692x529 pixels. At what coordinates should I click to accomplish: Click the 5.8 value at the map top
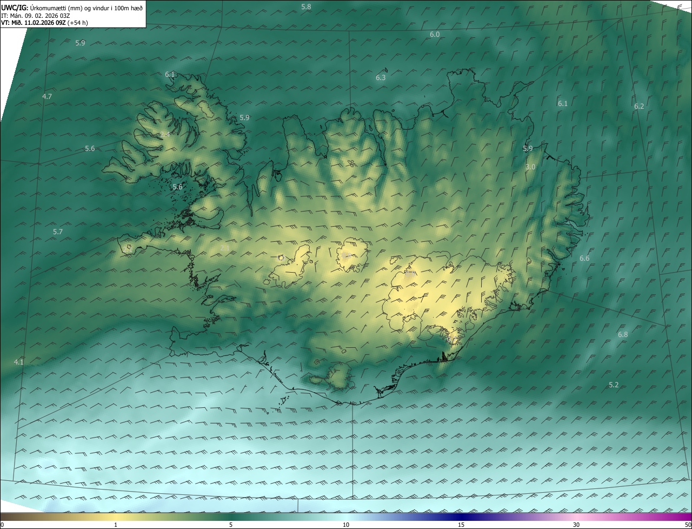[306, 7]
